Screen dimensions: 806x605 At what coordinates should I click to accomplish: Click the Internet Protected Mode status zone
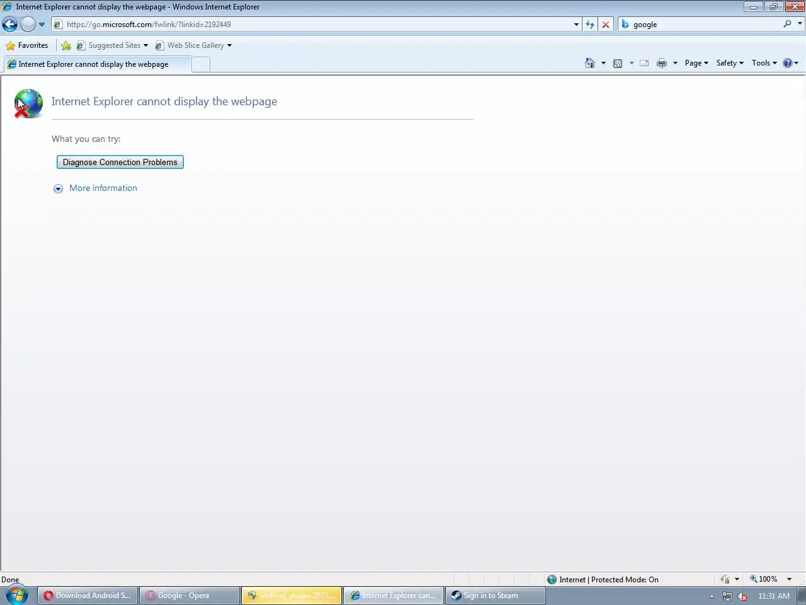click(x=603, y=579)
